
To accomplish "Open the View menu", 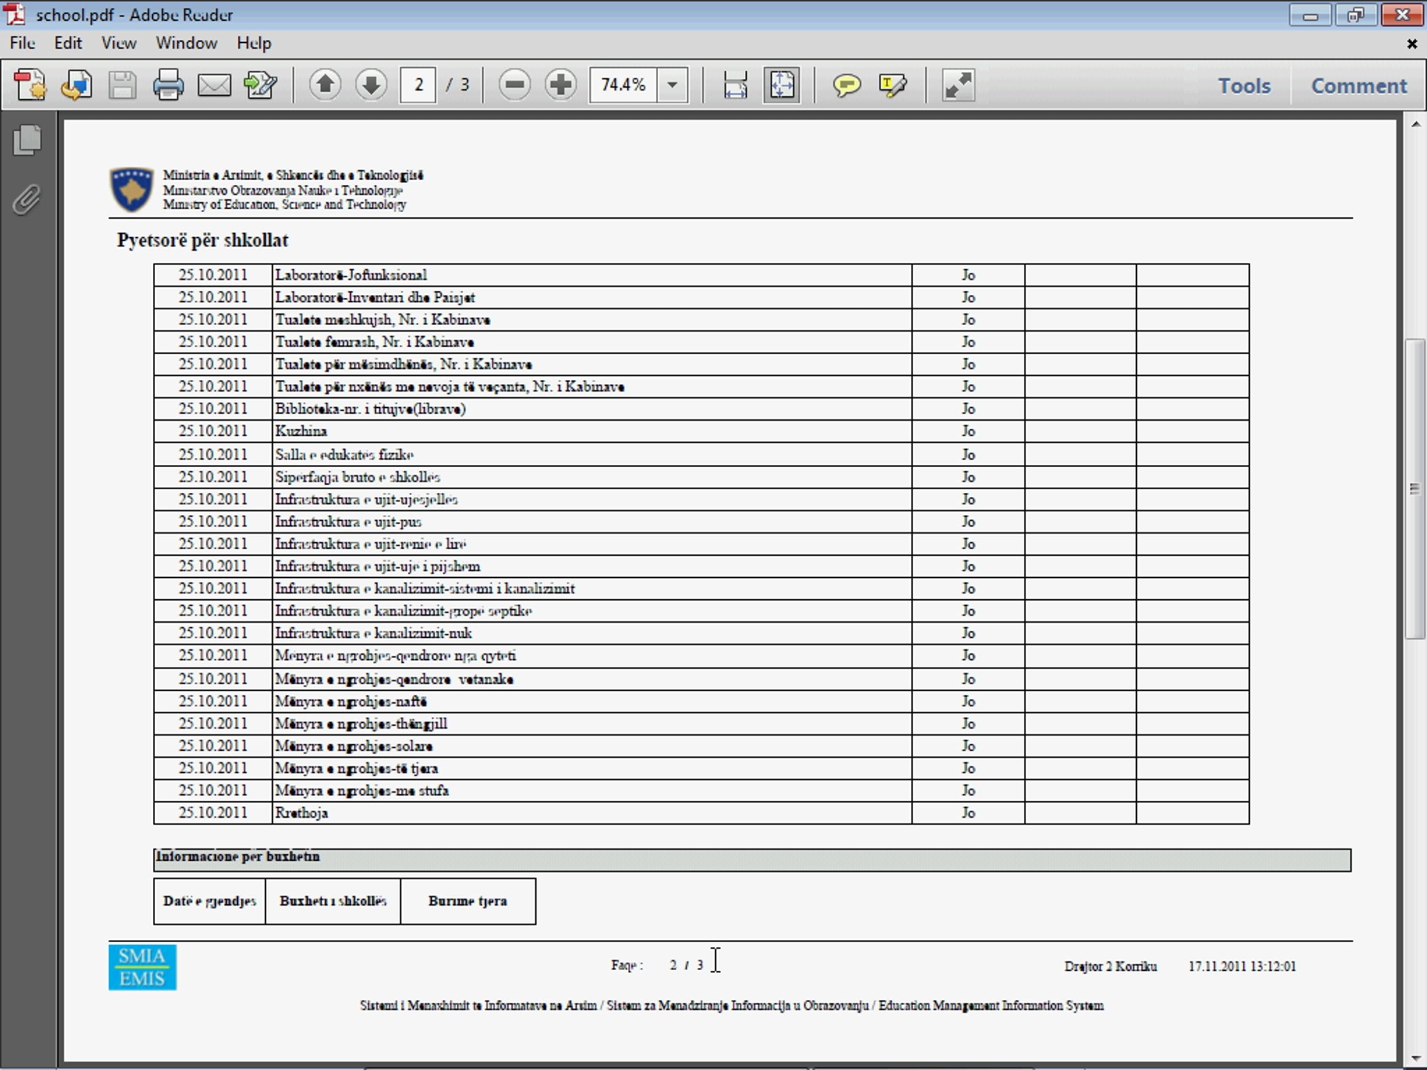I will click(119, 43).
